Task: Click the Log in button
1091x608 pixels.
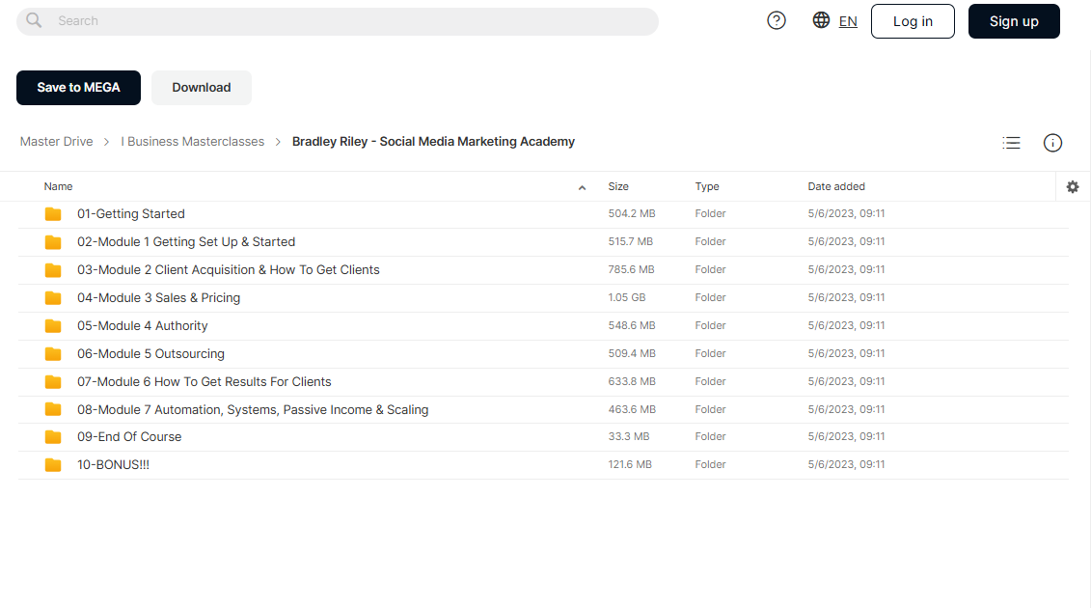Action: 913,21
